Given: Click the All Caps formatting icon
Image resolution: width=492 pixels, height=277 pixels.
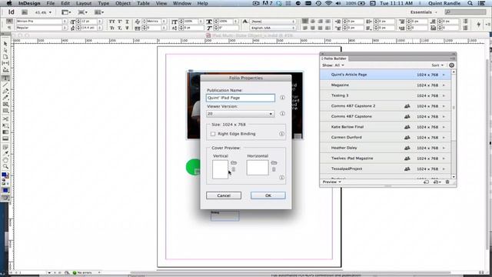Looking at the screenshot, I should pyautogui.click(x=111, y=22).
